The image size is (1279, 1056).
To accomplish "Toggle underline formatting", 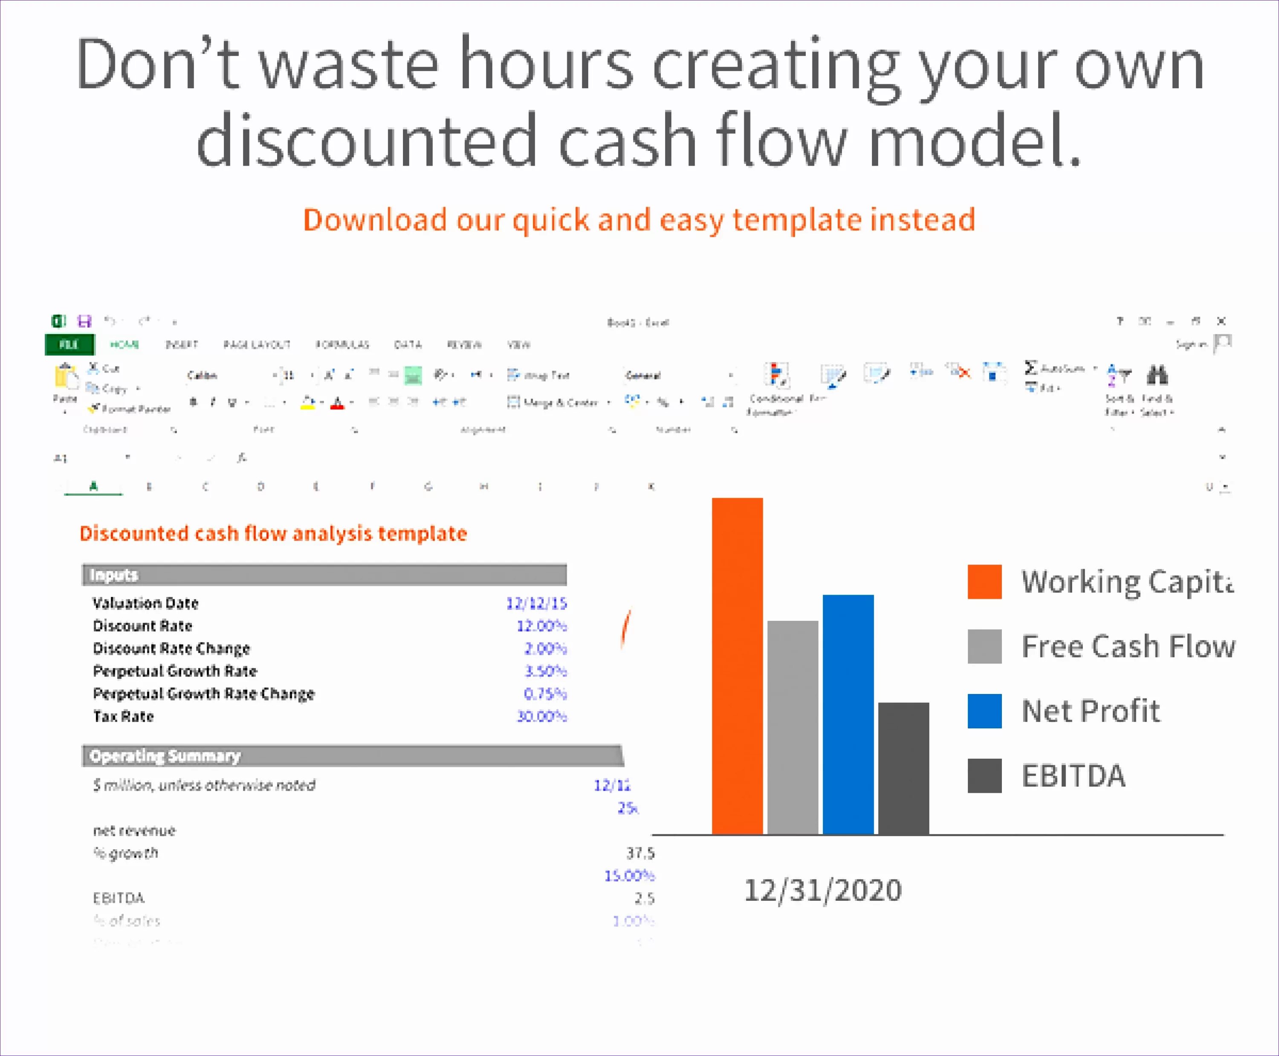I will click(231, 402).
